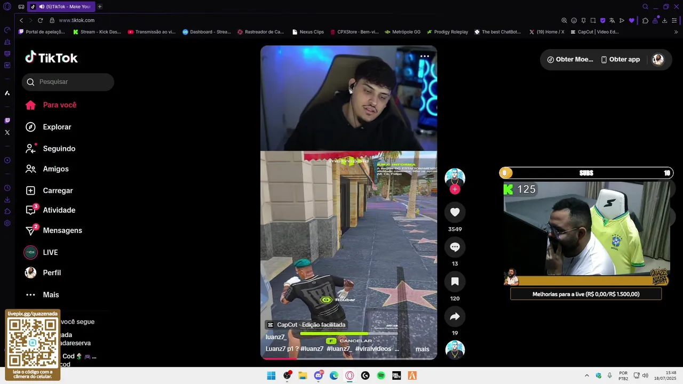Select the TikTok browser tab
This screenshot has width=683, height=384.
coord(61,7)
